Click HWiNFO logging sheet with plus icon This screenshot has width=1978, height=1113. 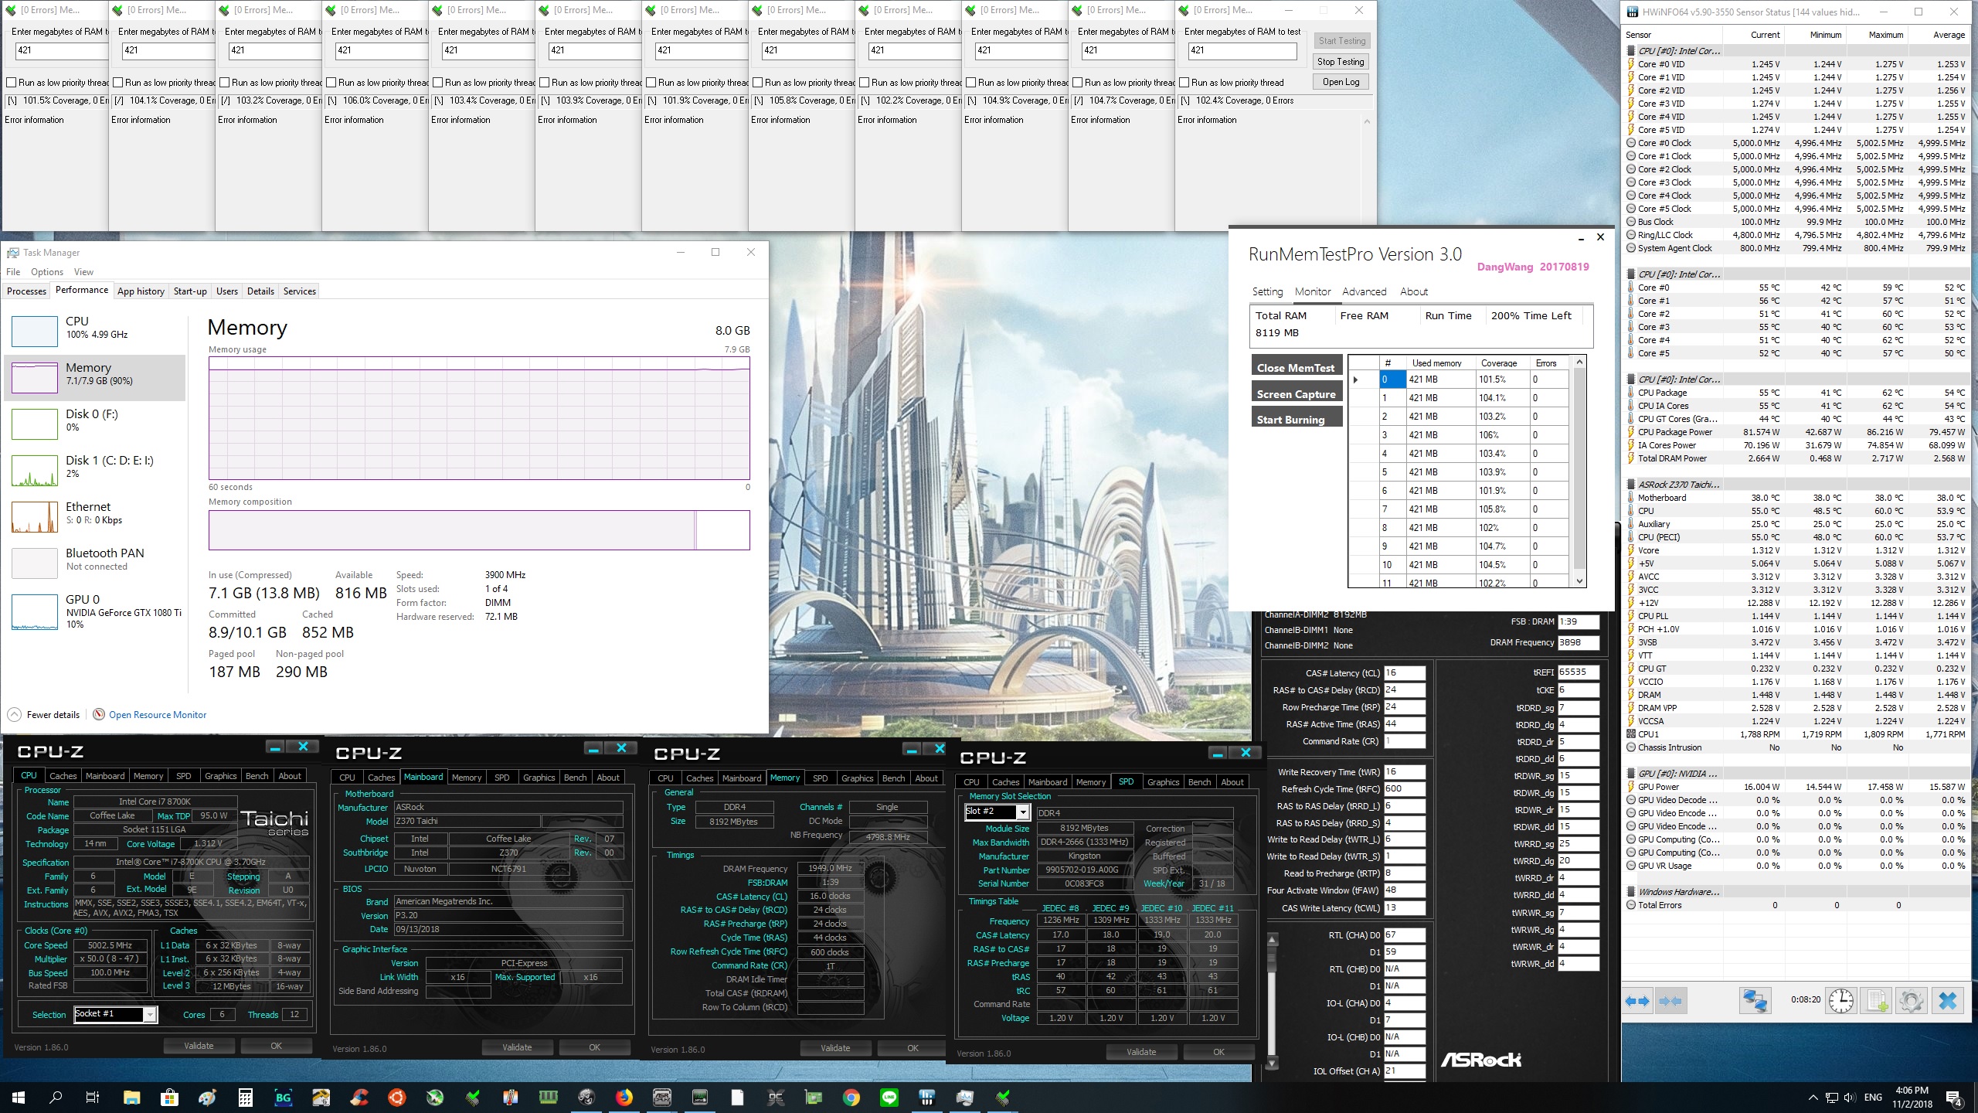(x=1878, y=1001)
